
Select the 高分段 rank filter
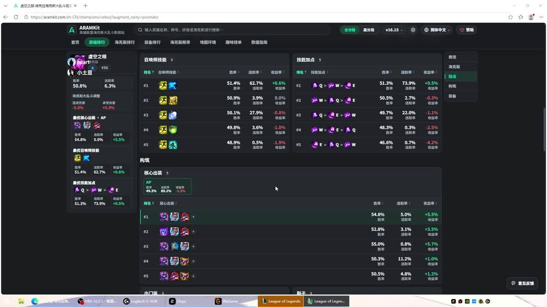368,30
